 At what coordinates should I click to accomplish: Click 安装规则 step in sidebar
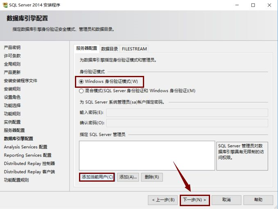[12, 89]
